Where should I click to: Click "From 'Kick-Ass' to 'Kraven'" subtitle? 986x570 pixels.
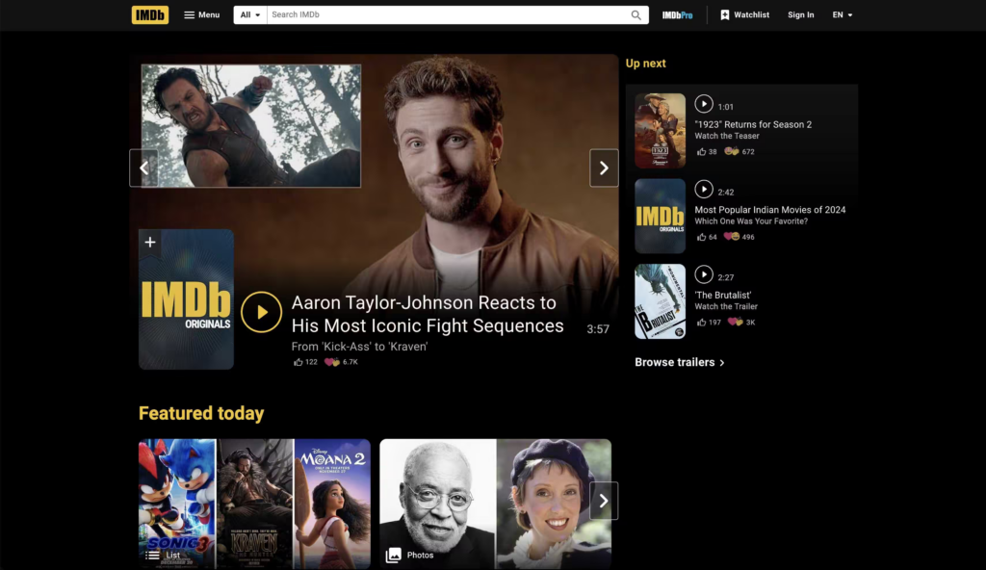click(359, 347)
